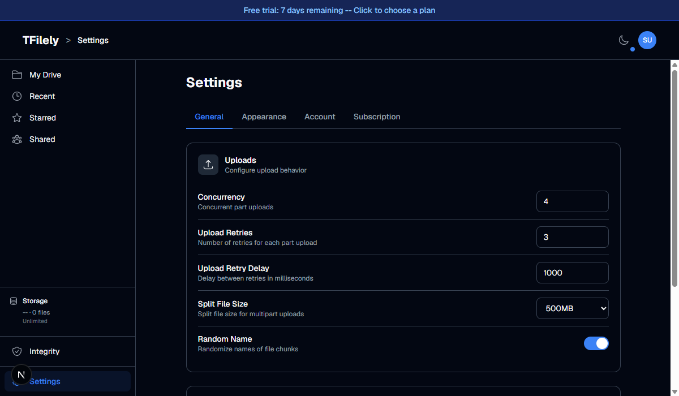679x396 pixels.
Task: Switch to the Subscription tab
Action: tap(377, 117)
